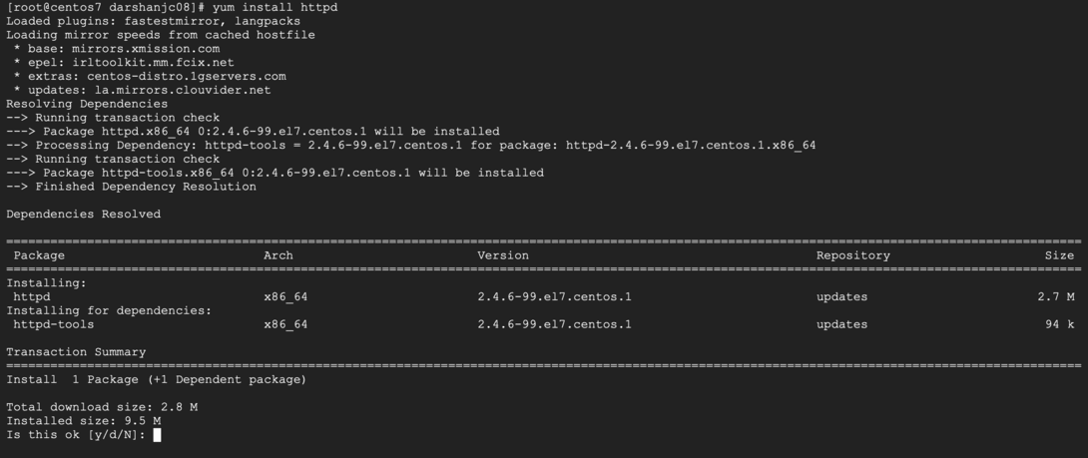Click the "Install 1 Package" summary line
1088x458 pixels.
click(157, 379)
